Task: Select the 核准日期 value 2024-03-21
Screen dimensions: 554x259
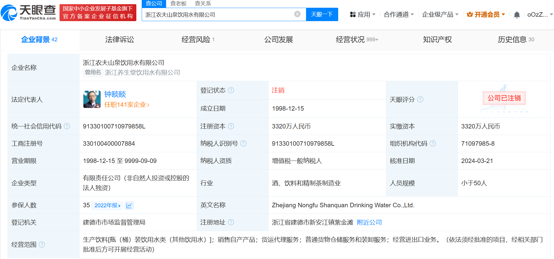Action: point(477,161)
